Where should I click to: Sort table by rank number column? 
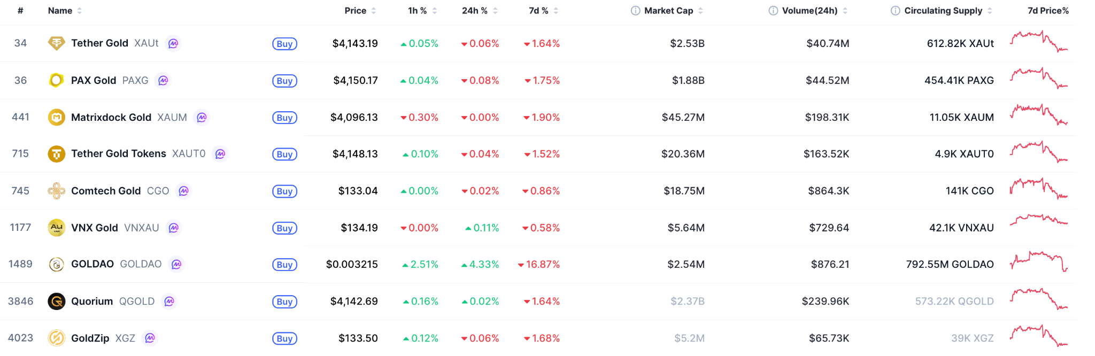pyautogui.click(x=20, y=11)
